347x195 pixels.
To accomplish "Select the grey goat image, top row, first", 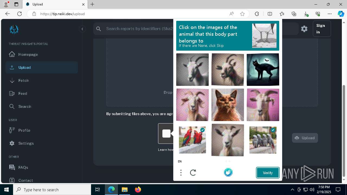I will coord(192,70).
